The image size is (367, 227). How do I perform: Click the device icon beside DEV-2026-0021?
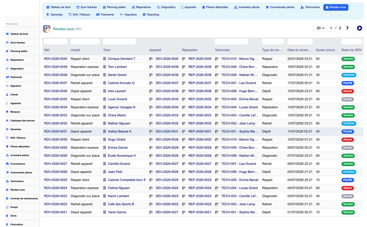pos(151,212)
